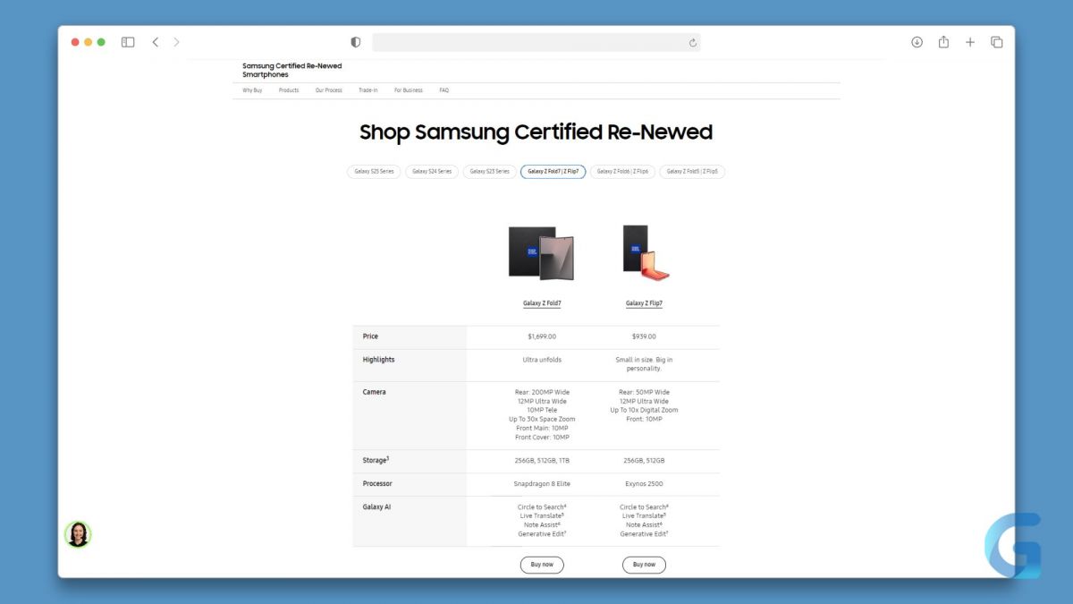Click the browser forward arrow
This screenshot has width=1073, height=604.
[176, 42]
